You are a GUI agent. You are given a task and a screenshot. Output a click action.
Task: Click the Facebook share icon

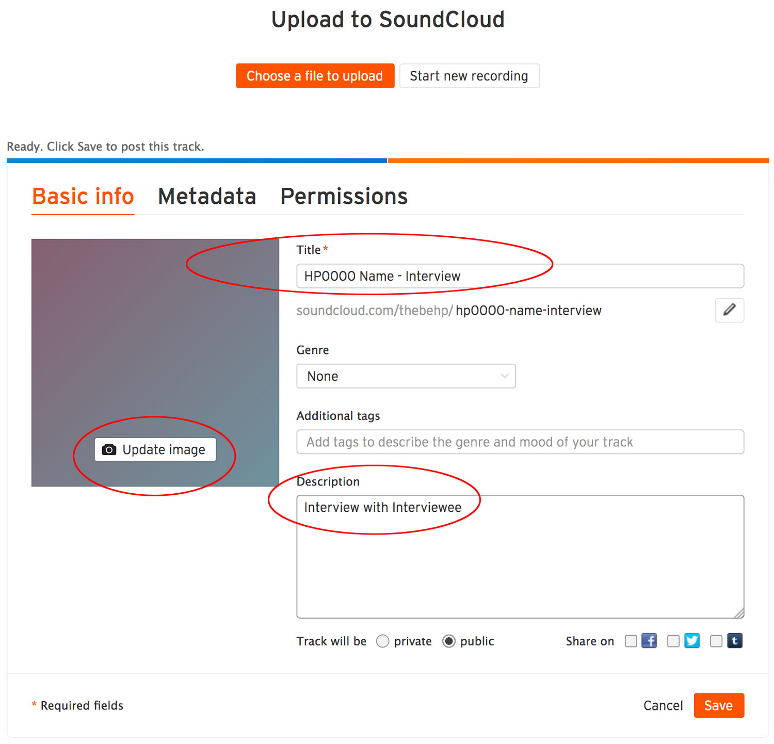point(649,641)
